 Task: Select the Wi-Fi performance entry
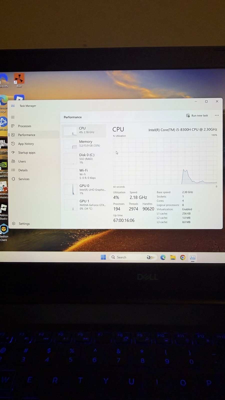pos(84,174)
